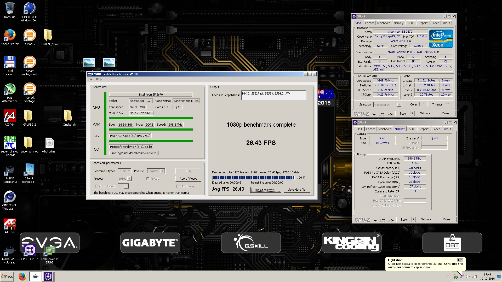Click Validate in the lower CPU-Z window
The image size is (502, 282).
click(426, 219)
